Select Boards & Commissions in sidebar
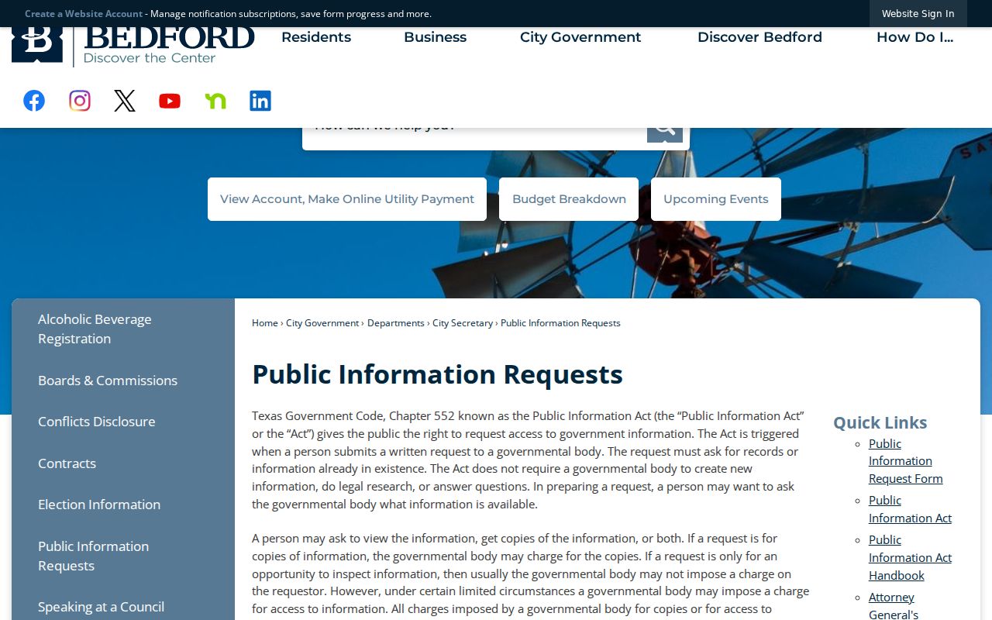992x620 pixels. point(123,381)
